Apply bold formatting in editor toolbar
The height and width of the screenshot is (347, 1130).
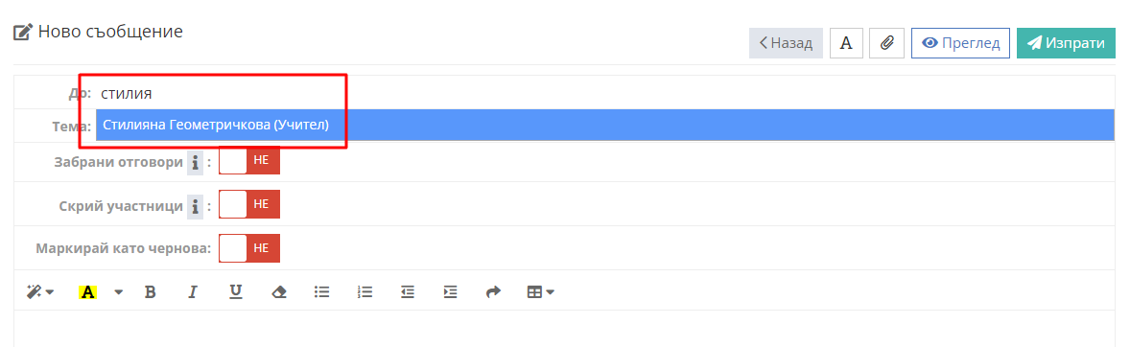150,291
